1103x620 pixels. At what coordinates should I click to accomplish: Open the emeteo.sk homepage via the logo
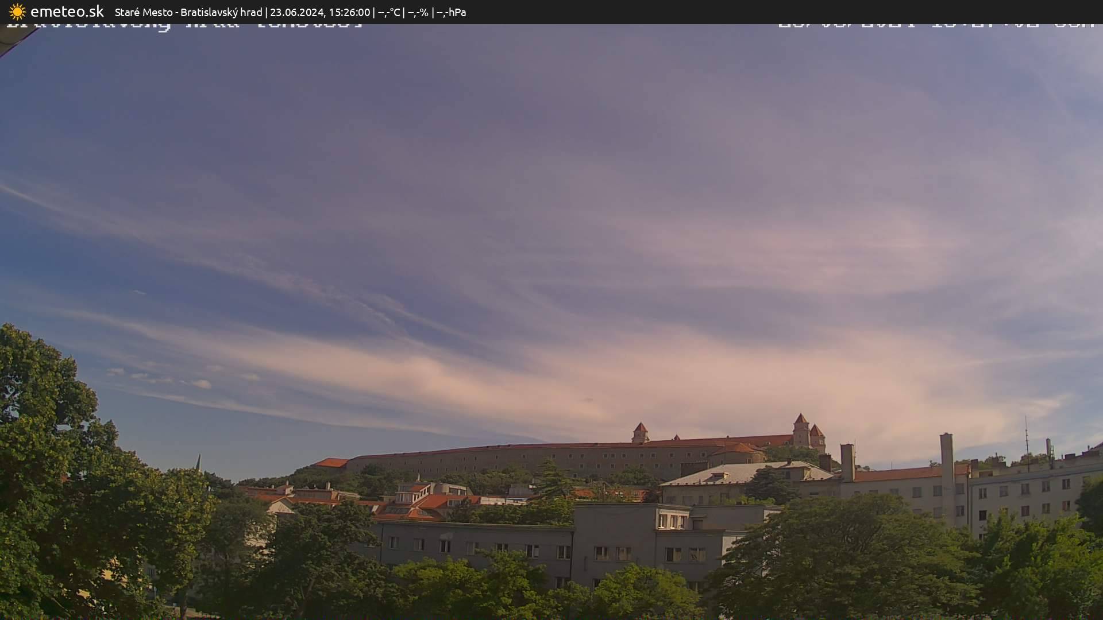tap(66, 11)
